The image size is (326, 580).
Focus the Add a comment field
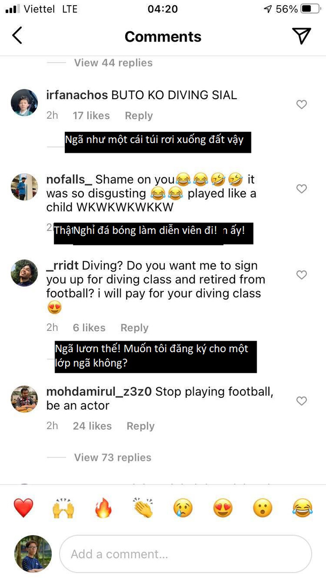pyautogui.click(x=185, y=554)
